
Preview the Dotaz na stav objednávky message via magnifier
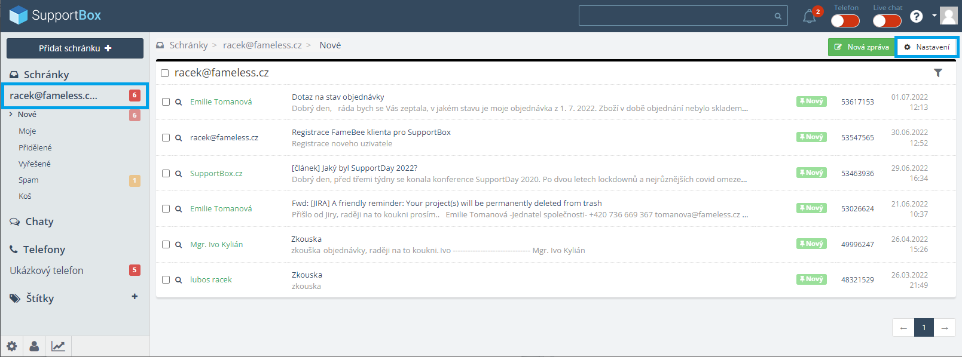click(x=178, y=102)
